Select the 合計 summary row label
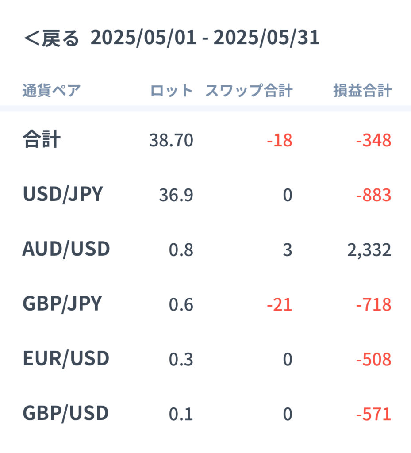This screenshot has width=411, height=453. pos(42,139)
